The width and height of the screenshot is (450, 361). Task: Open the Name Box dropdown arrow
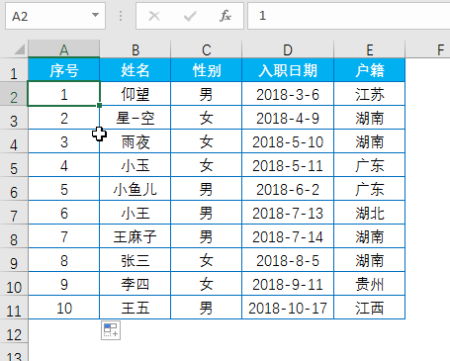95,15
